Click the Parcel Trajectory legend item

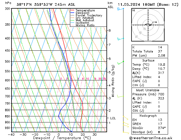[x=89, y=16]
